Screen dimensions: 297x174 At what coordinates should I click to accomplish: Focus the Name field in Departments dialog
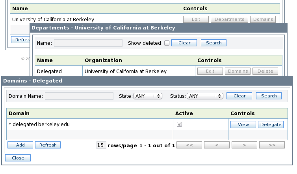[88, 43]
